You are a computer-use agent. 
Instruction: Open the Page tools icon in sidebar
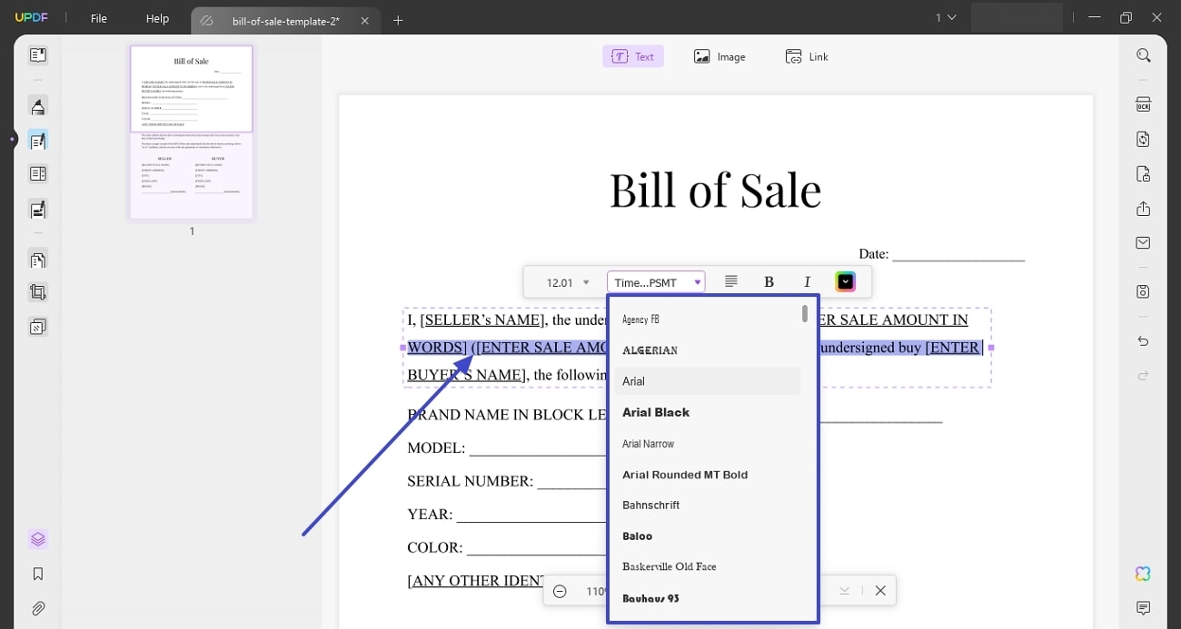[x=37, y=260]
